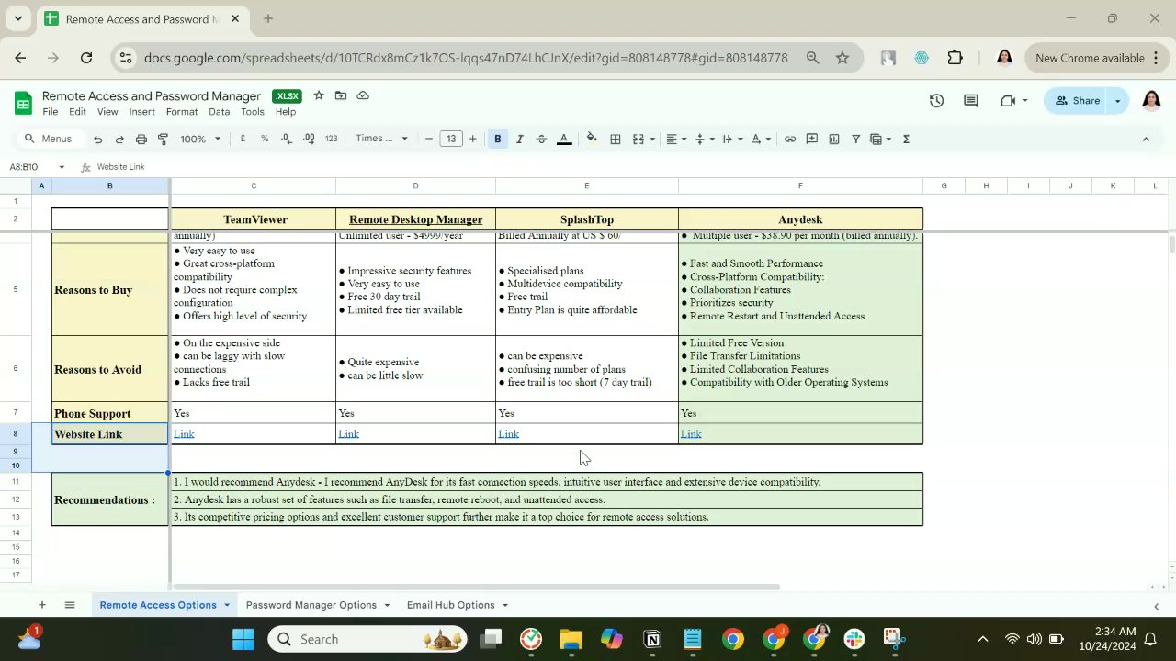Start a meeting with camera icon
This screenshot has width=1176, height=661.
(x=1008, y=101)
